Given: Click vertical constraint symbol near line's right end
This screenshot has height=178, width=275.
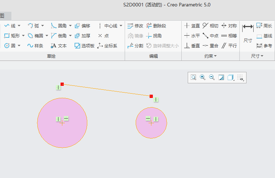Looking at the screenshot, I should pos(156,100).
